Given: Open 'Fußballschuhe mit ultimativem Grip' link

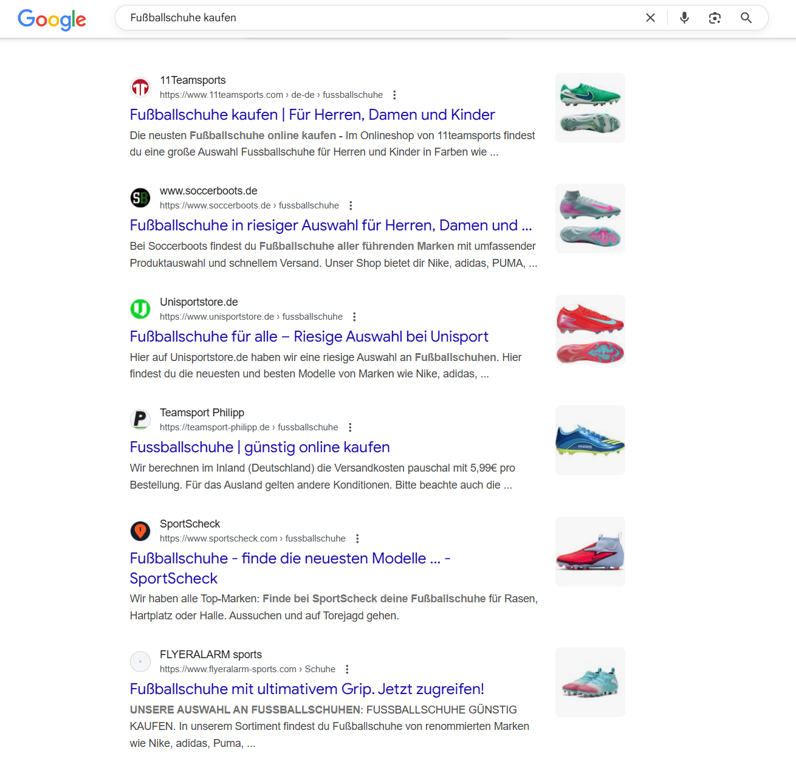Looking at the screenshot, I should click(x=307, y=689).
